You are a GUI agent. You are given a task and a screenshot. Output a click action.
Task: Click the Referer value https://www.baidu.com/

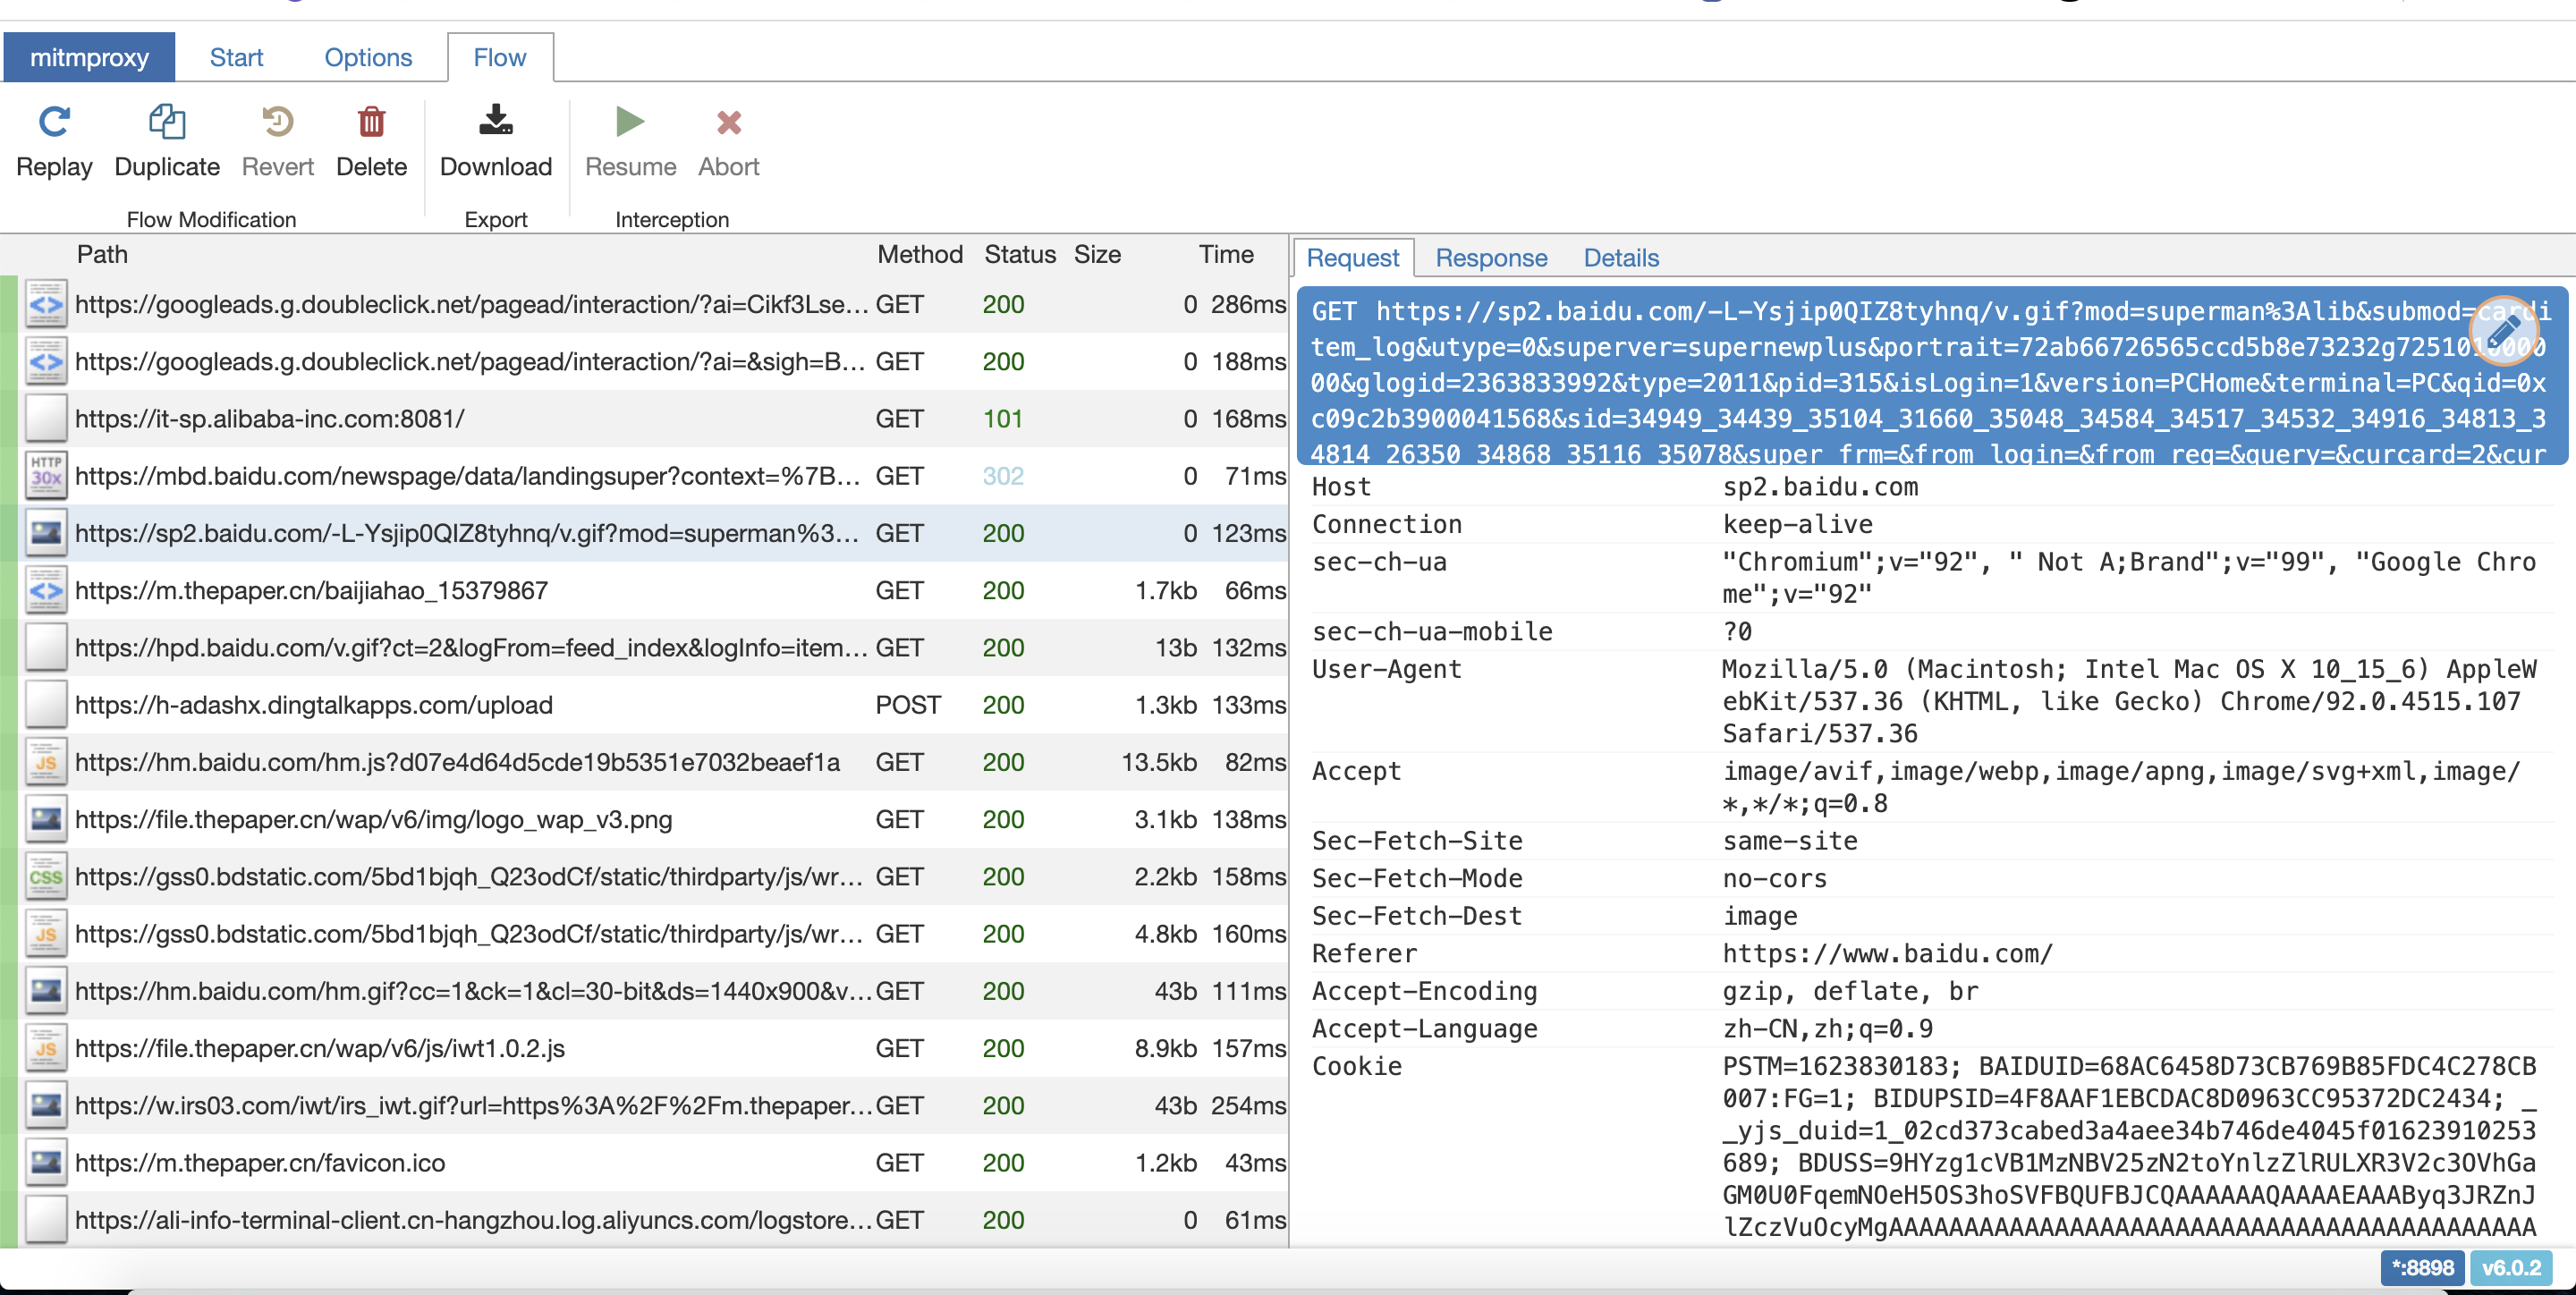pyautogui.click(x=1887, y=953)
